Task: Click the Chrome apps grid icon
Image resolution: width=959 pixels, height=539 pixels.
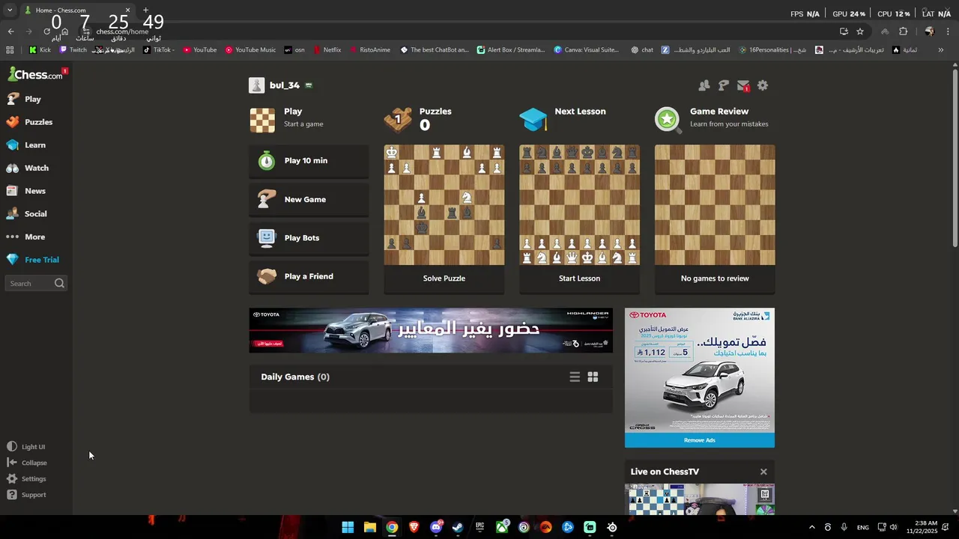Action: point(10,50)
